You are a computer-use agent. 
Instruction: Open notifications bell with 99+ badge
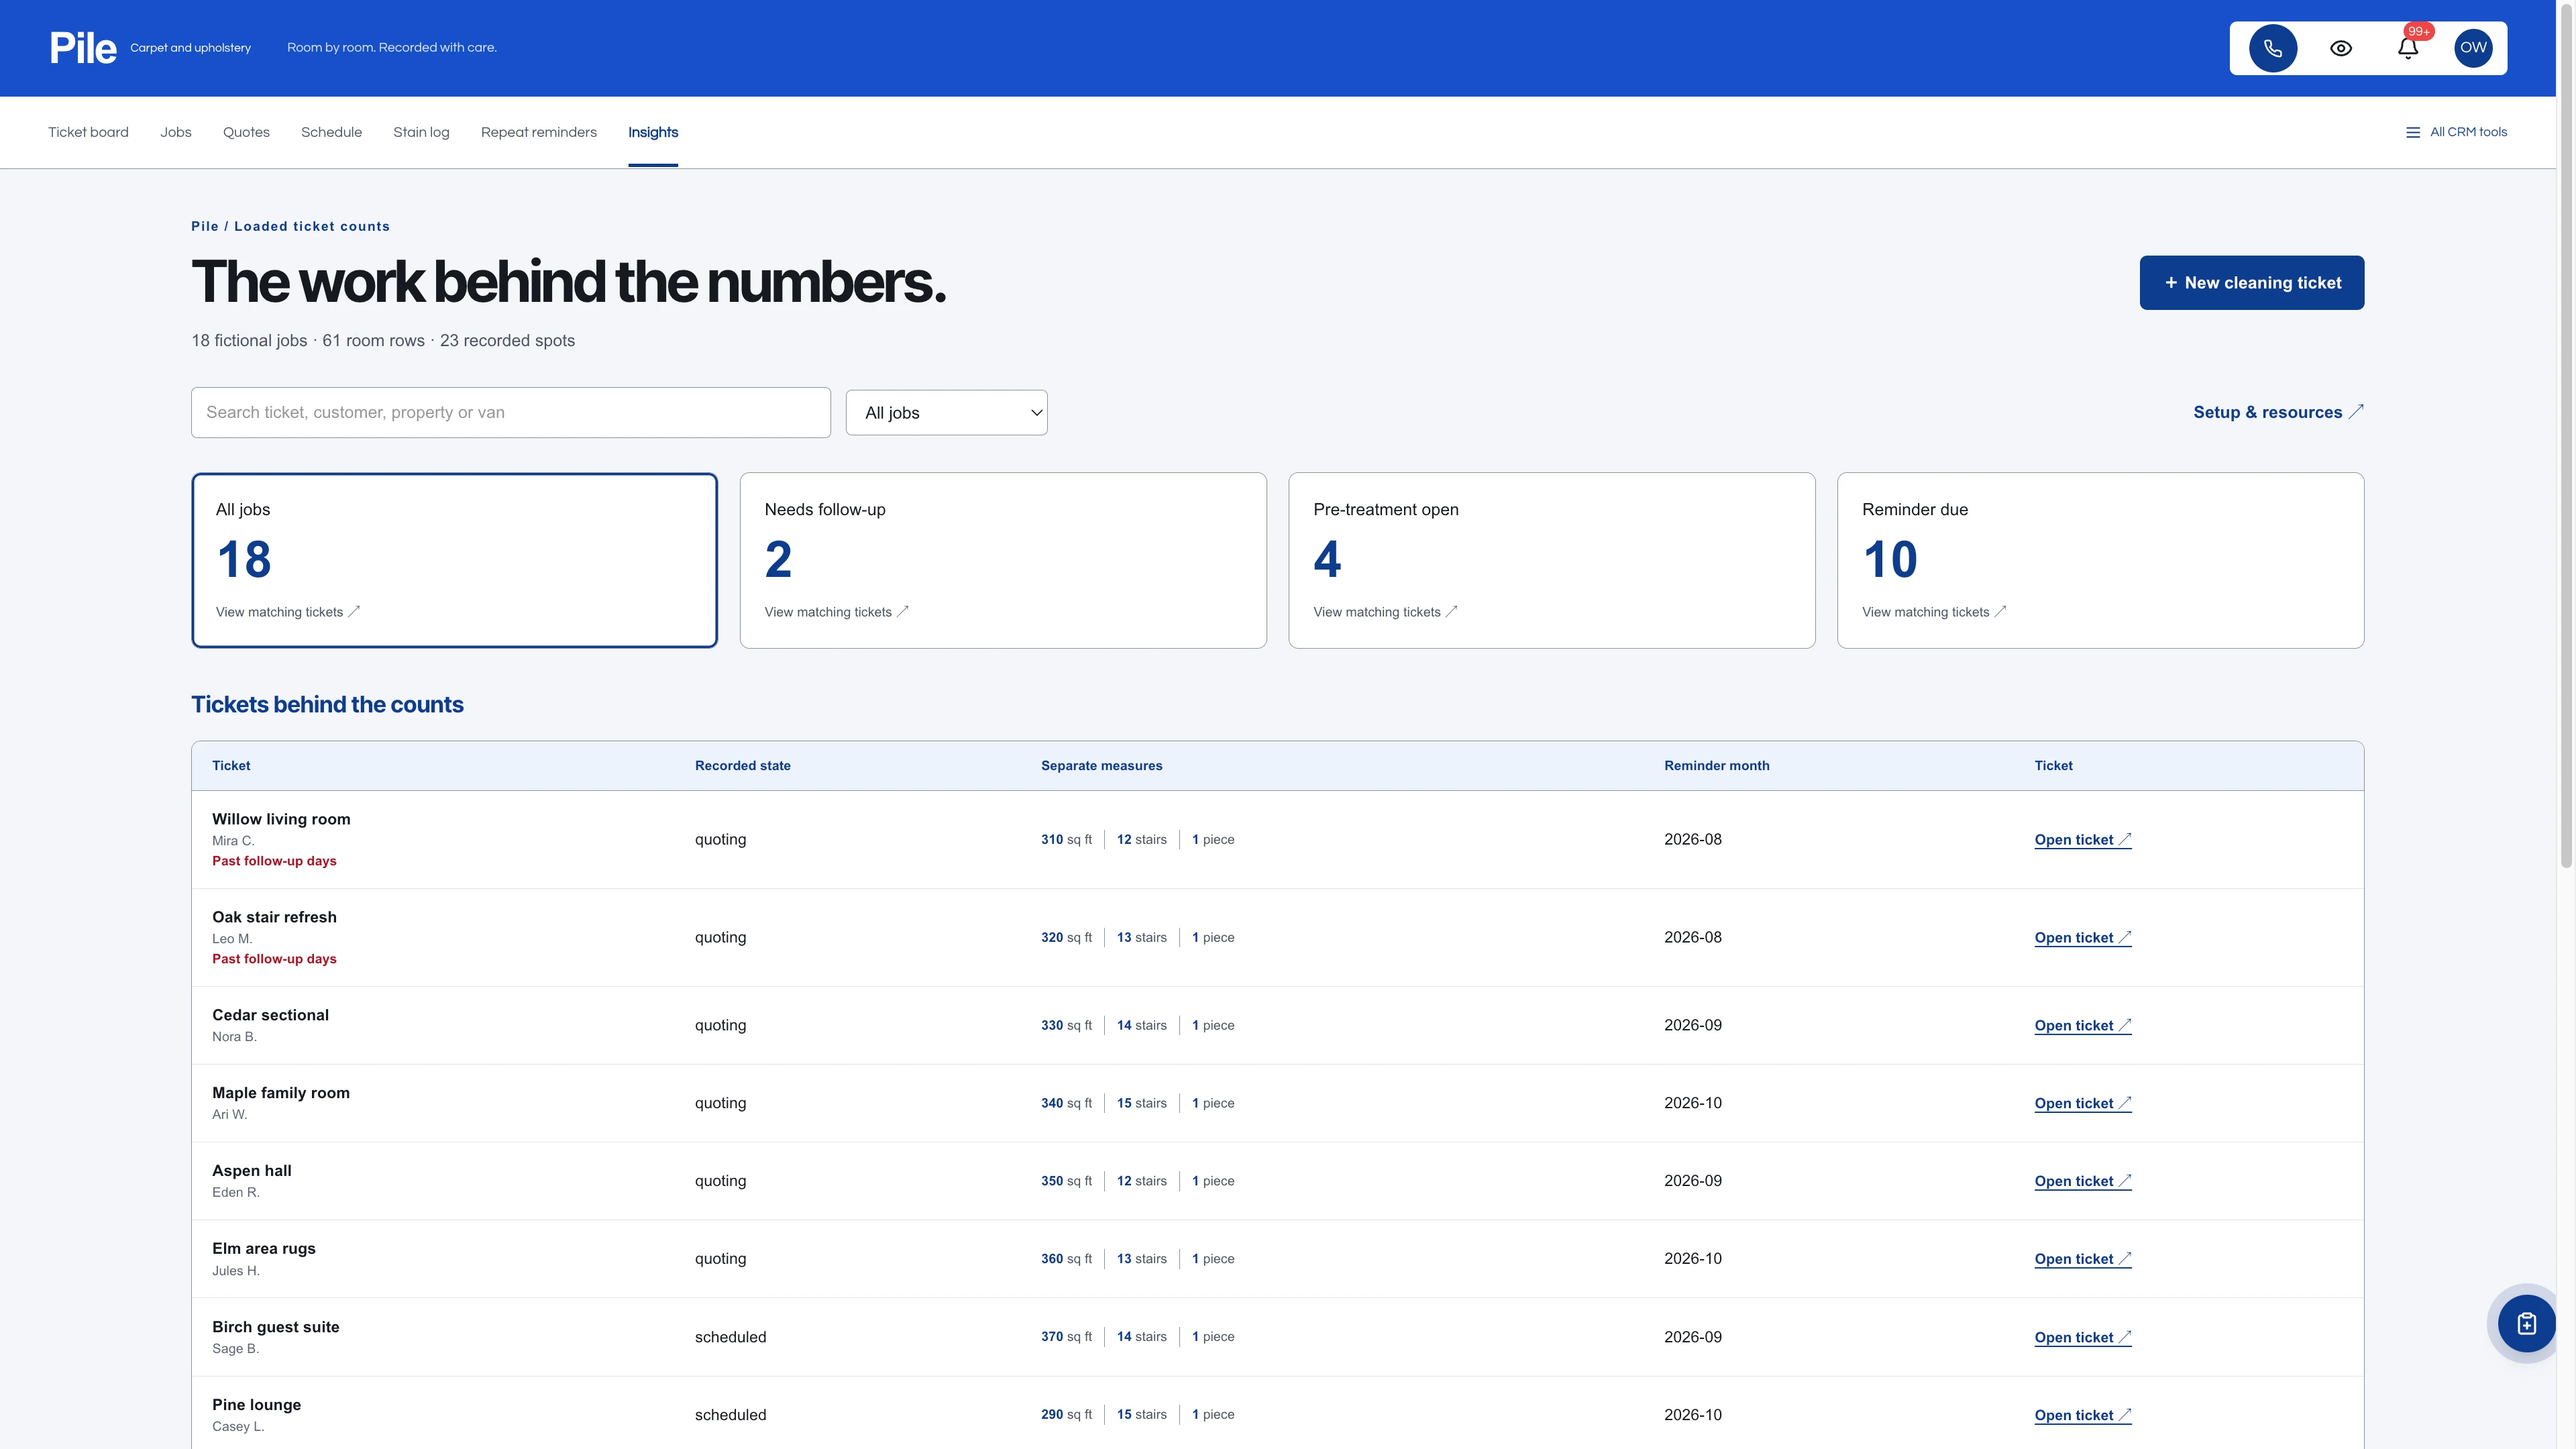coord(2408,48)
